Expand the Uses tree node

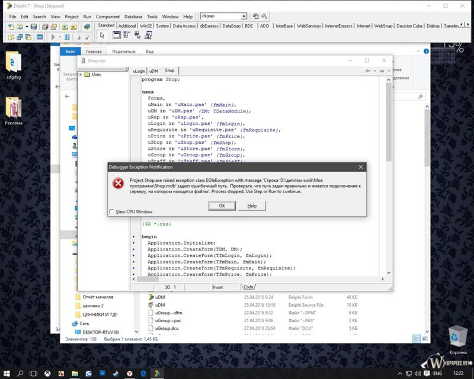pyautogui.click(x=81, y=75)
